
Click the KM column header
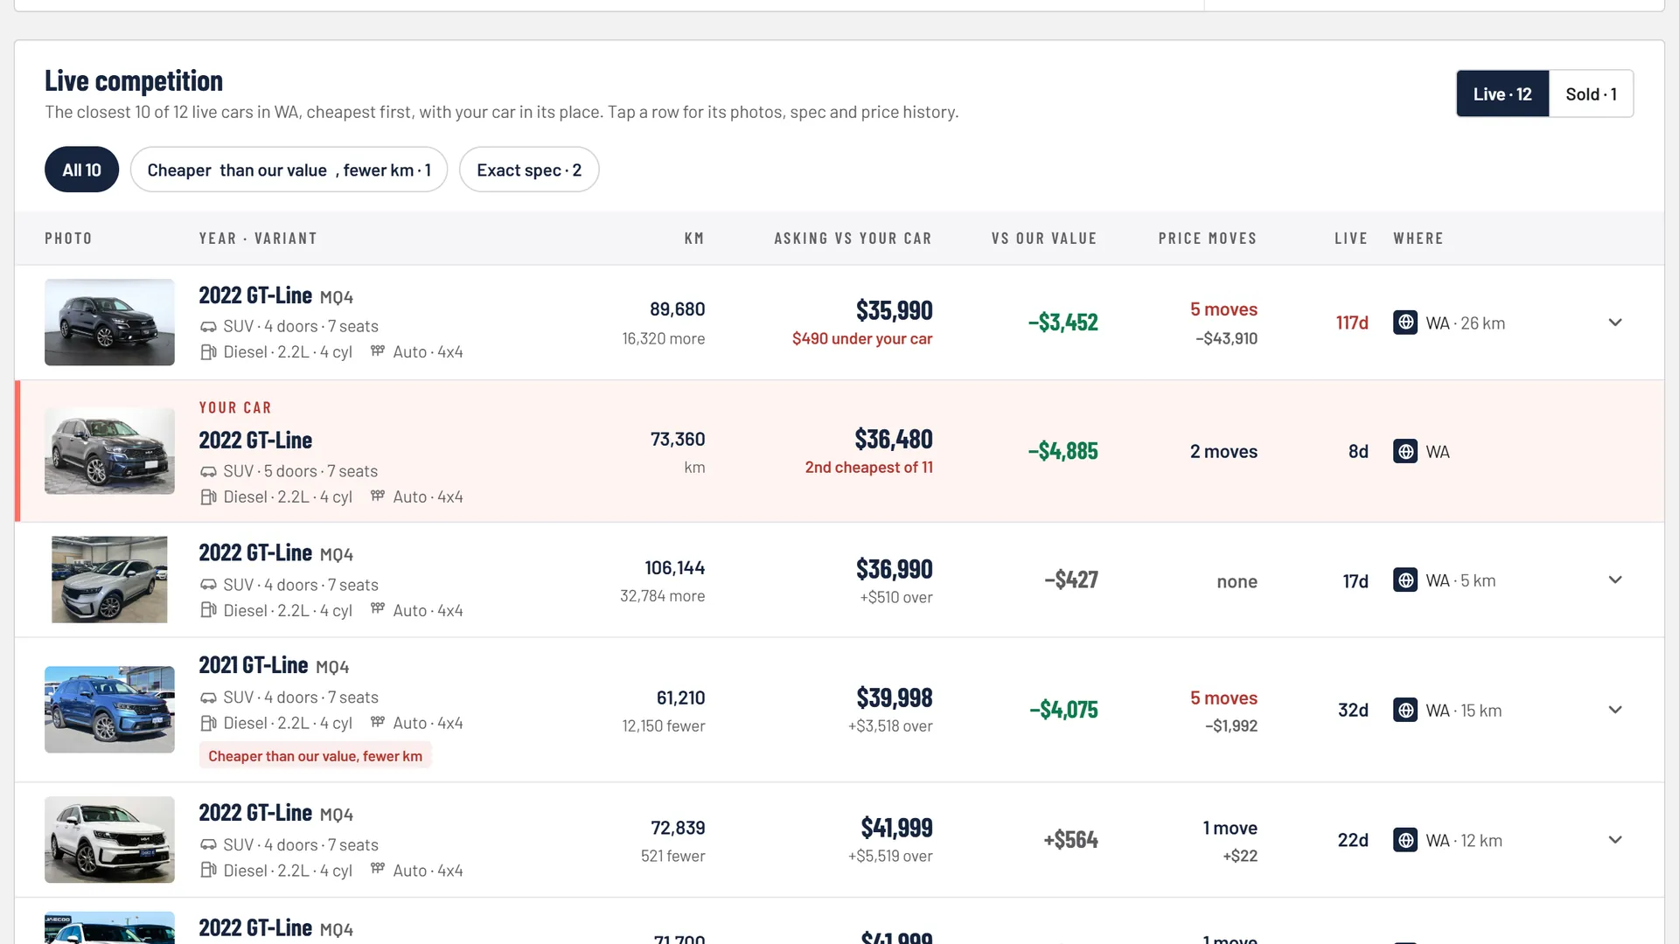point(694,239)
